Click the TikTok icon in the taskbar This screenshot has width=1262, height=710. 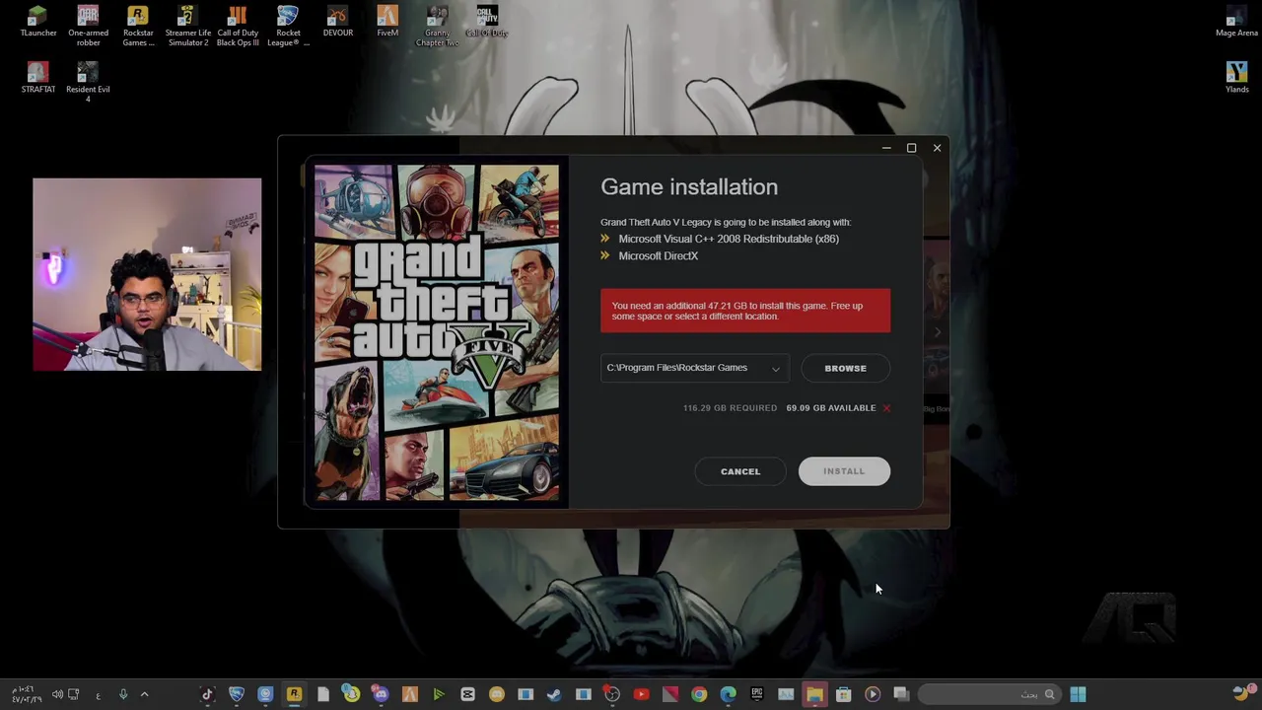[207, 694]
